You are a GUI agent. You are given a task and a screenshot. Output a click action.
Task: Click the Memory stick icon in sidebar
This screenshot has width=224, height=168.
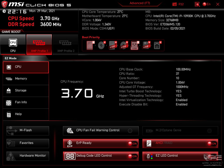tap(9, 79)
